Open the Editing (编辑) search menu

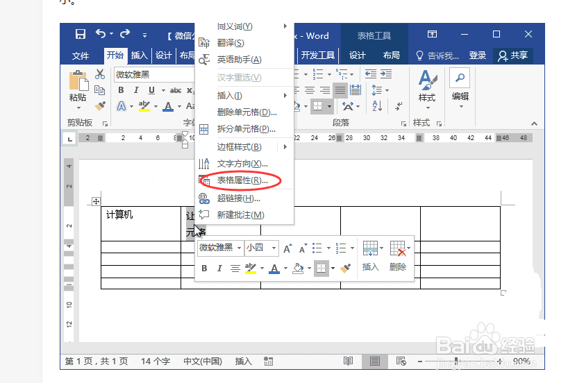pyautogui.click(x=460, y=90)
